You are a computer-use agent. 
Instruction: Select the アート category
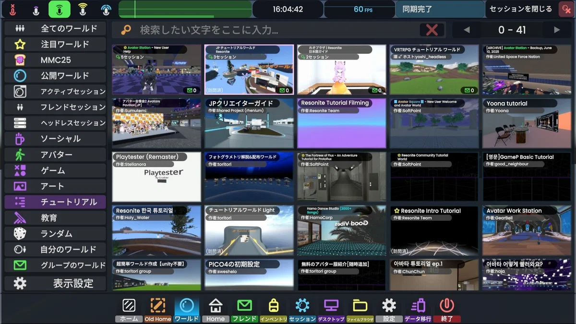55,186
